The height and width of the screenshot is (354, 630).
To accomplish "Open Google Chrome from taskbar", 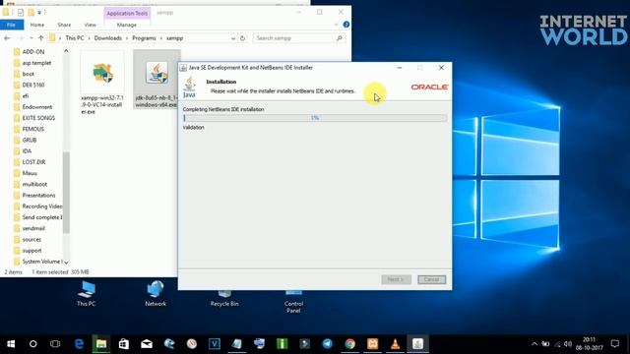I will pos(350,344).
